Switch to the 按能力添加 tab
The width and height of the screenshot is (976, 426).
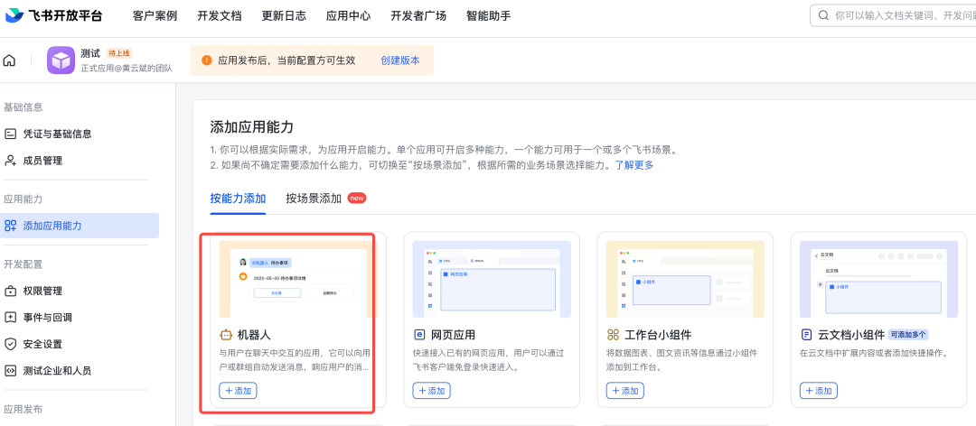(238, 199)
